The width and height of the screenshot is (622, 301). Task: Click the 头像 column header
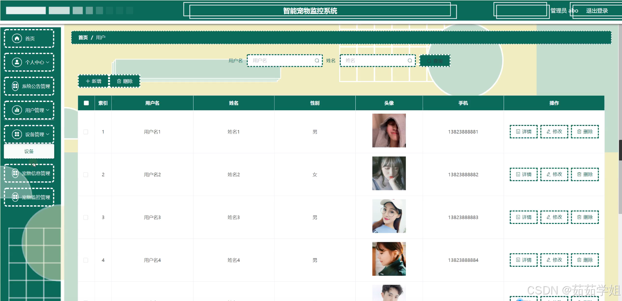[x=389, y=103]
